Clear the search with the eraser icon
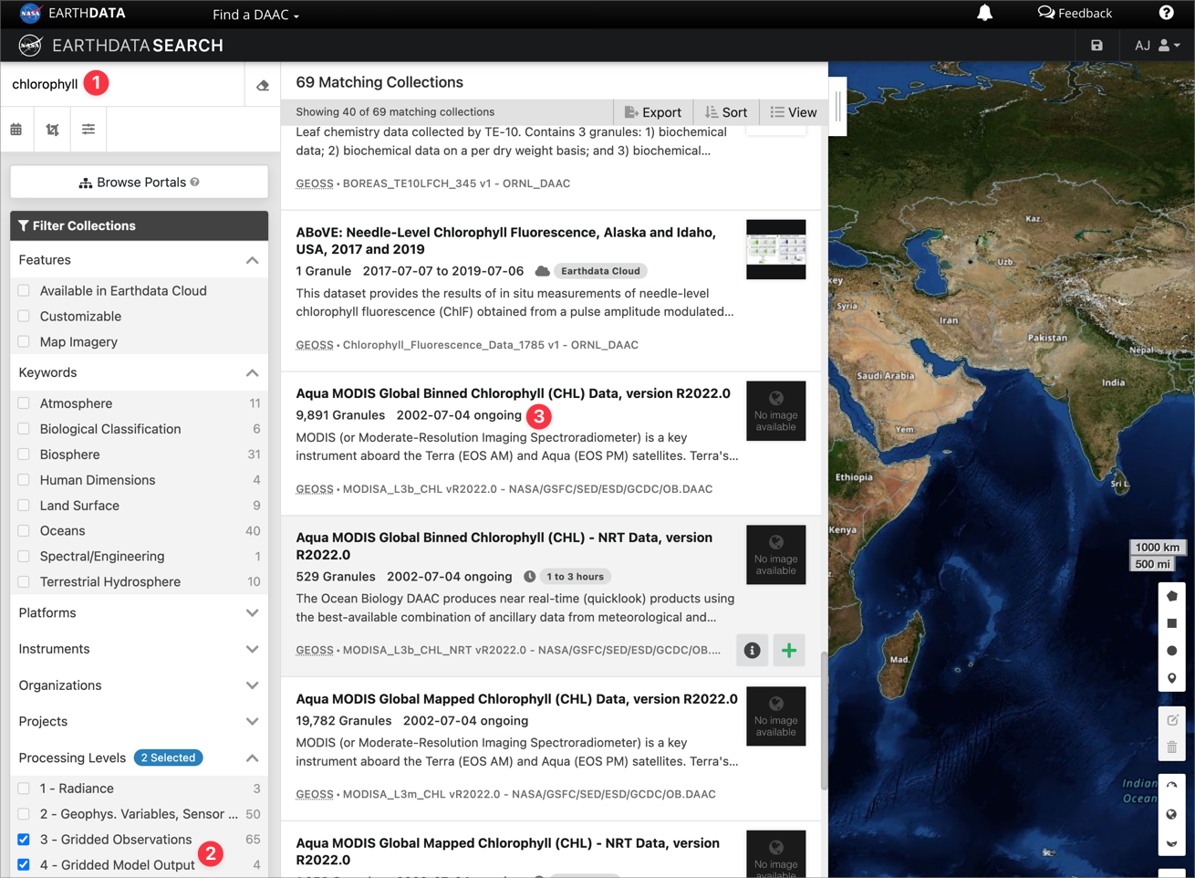Image resolution: width=1195 pixels, height=878 pixels. click(263, 85)
